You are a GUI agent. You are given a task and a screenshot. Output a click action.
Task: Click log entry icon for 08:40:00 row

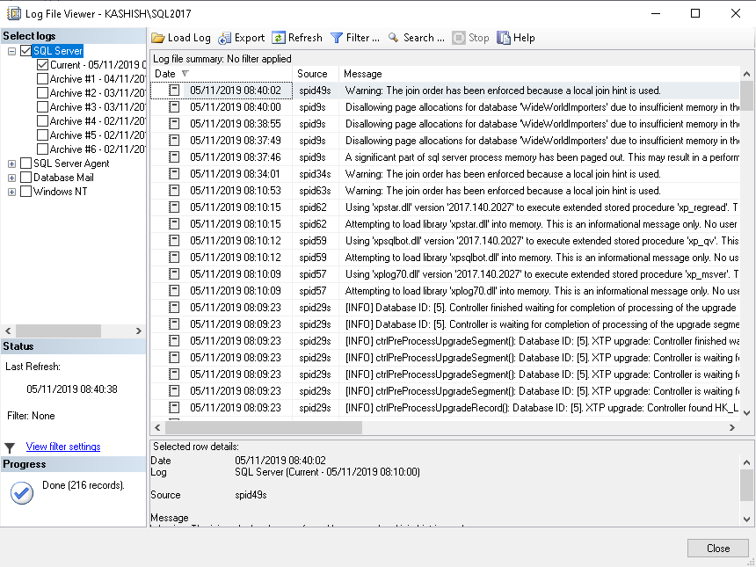point(174,107)
